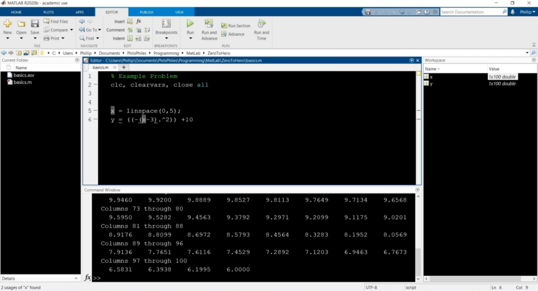Viewport: 538px width, 291px height.
Task: Click the green Run button
Action: (x=190, y=24)
